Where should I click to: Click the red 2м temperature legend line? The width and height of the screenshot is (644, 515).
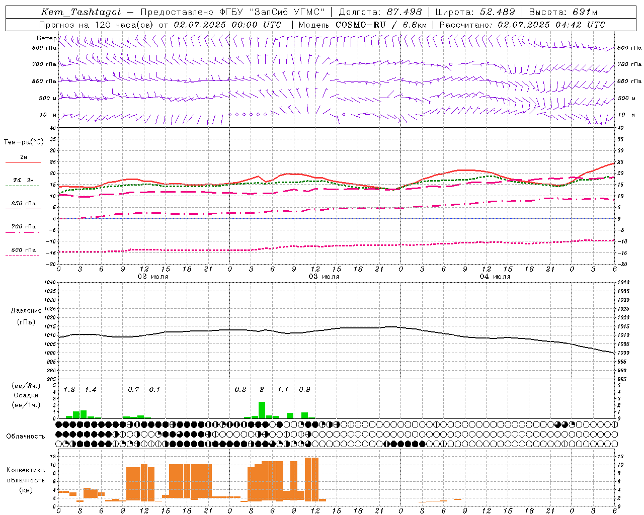23,162
